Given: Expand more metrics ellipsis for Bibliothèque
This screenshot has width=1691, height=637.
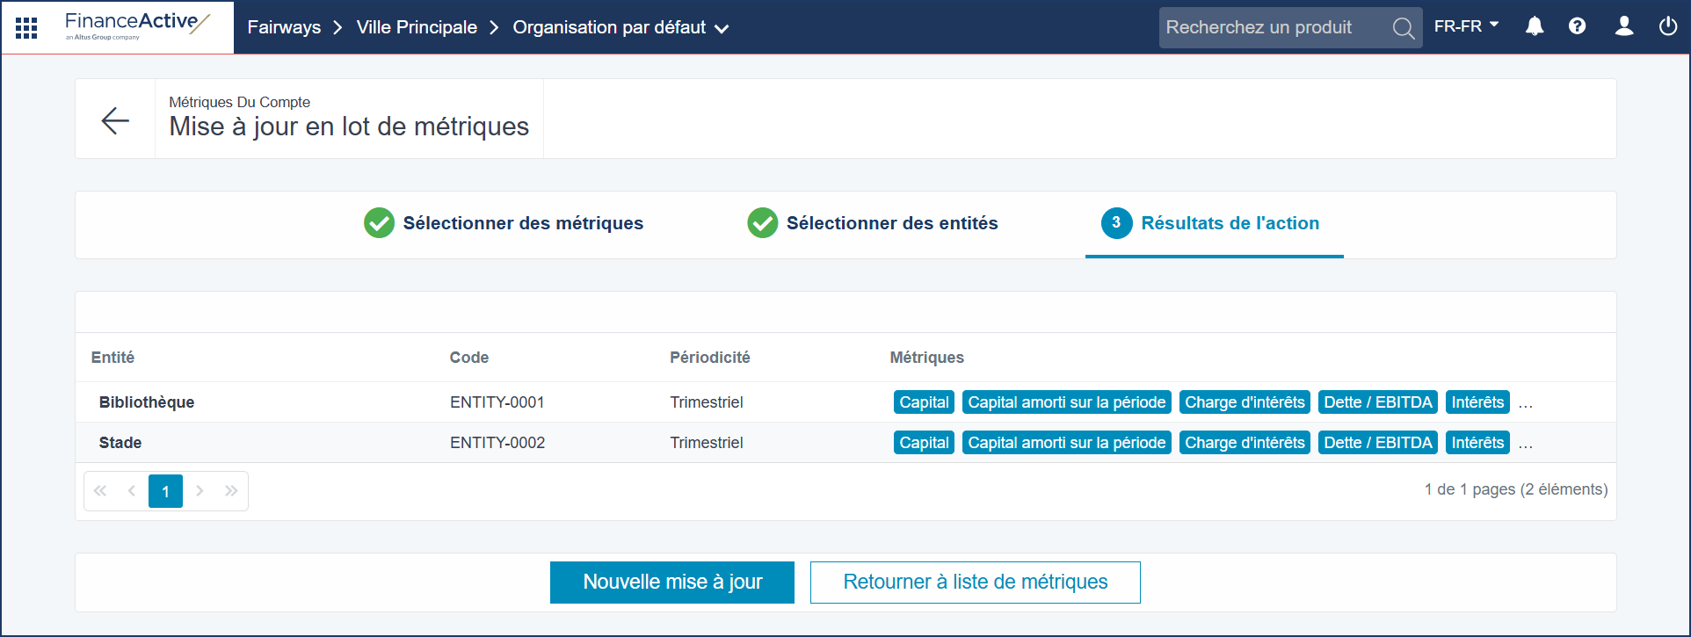Looking at the screenshot, I should [1525, 404].
